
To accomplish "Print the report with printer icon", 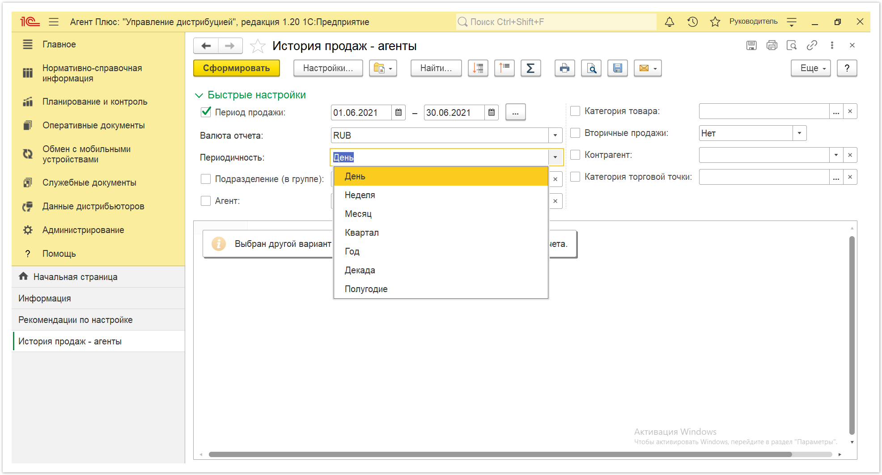I will (564, 68).
